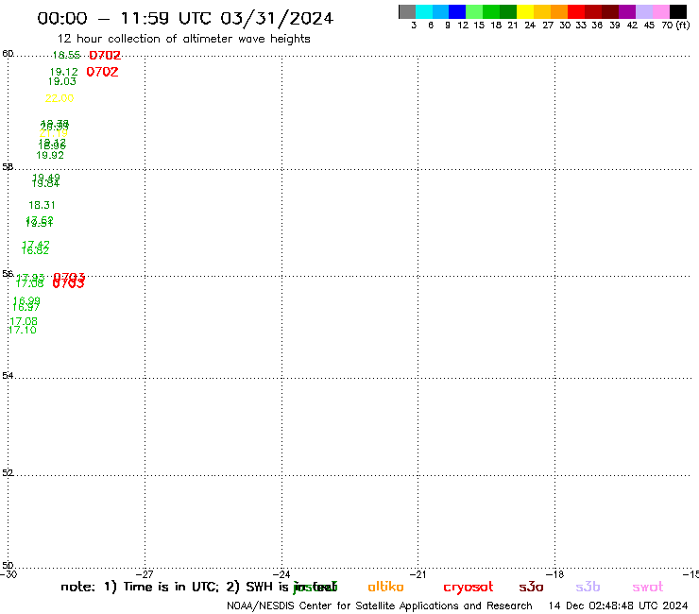Click the '19.12' wave height value
Screen dimensions: 699x614
(x=63, y=72)
